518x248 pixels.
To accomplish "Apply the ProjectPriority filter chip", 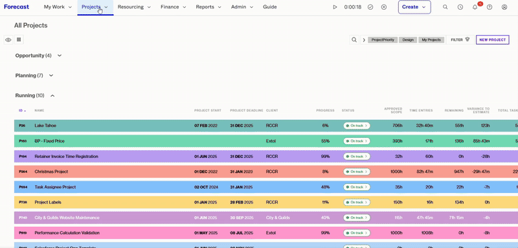I will (x=383, y=40).
